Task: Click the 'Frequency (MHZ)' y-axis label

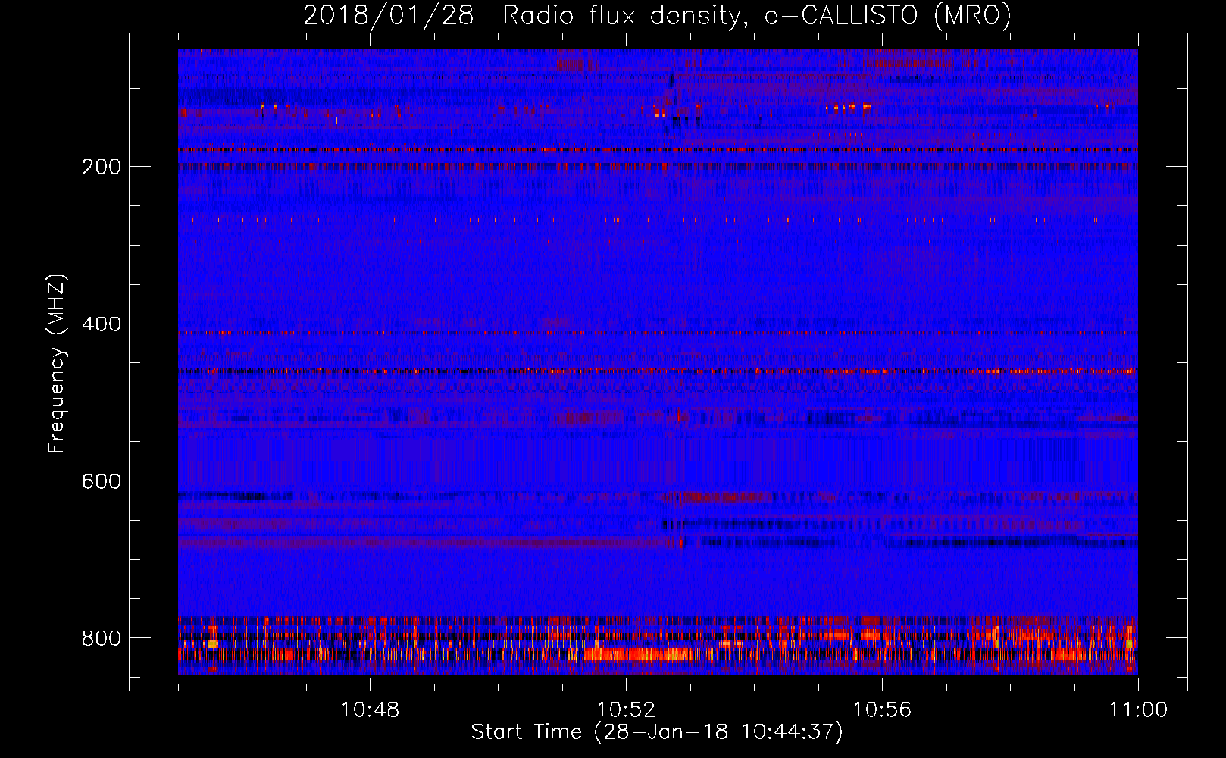Action: pyautogui.click(x=57, y=363)
